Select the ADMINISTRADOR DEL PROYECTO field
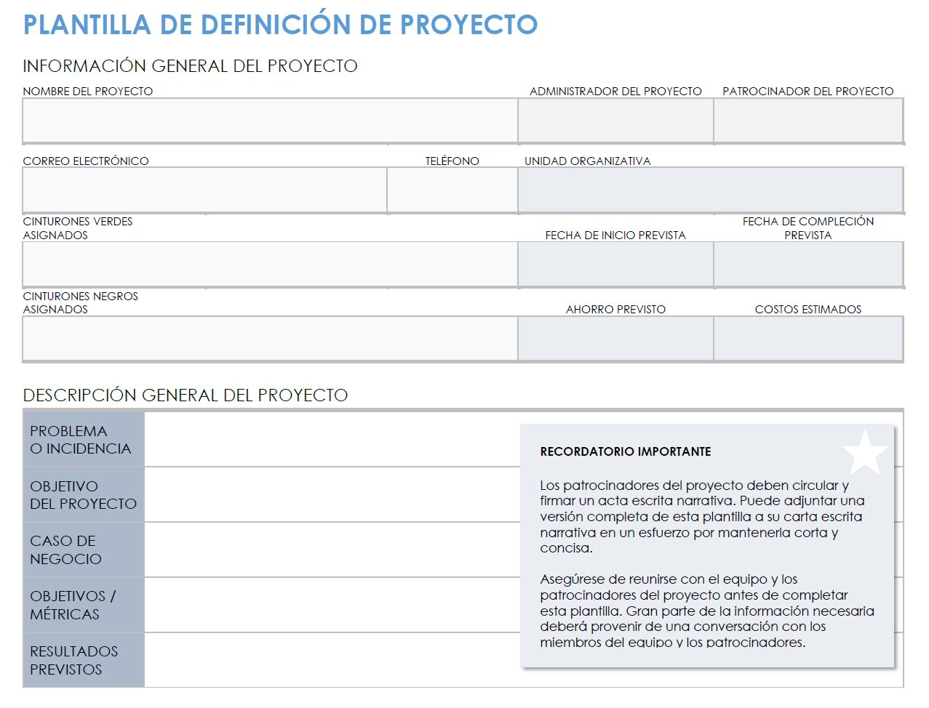 615,120
